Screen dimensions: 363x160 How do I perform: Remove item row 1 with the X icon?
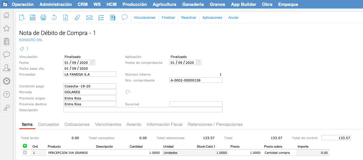[25, 153]
